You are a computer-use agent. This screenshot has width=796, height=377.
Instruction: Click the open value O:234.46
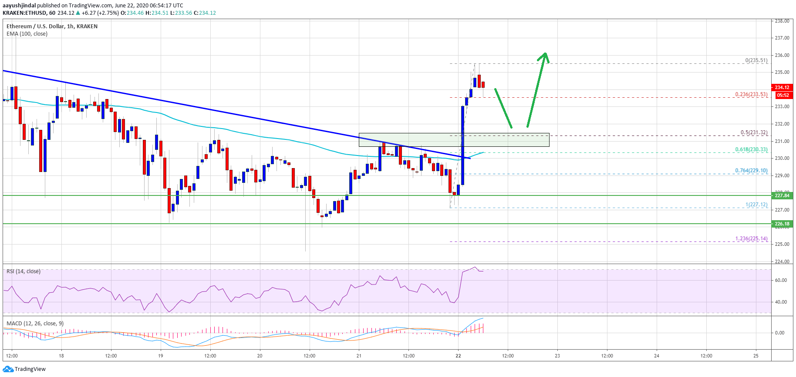click(x=132, y=13)
